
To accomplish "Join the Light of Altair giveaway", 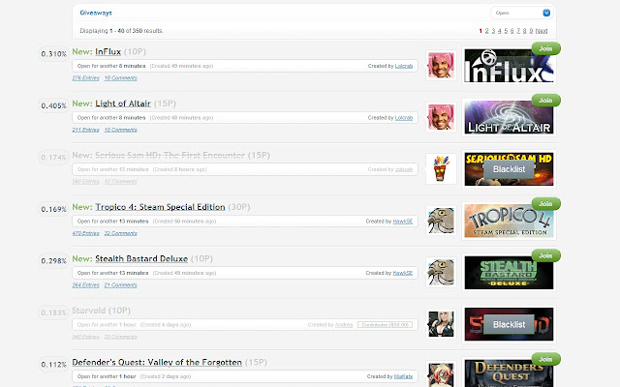I will 545,101.
